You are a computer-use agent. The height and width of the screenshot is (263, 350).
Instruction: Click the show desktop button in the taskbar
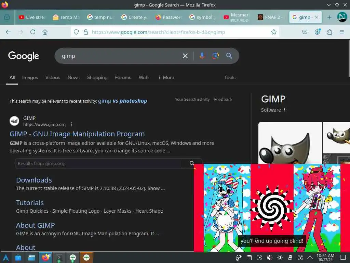click(342, 258)
